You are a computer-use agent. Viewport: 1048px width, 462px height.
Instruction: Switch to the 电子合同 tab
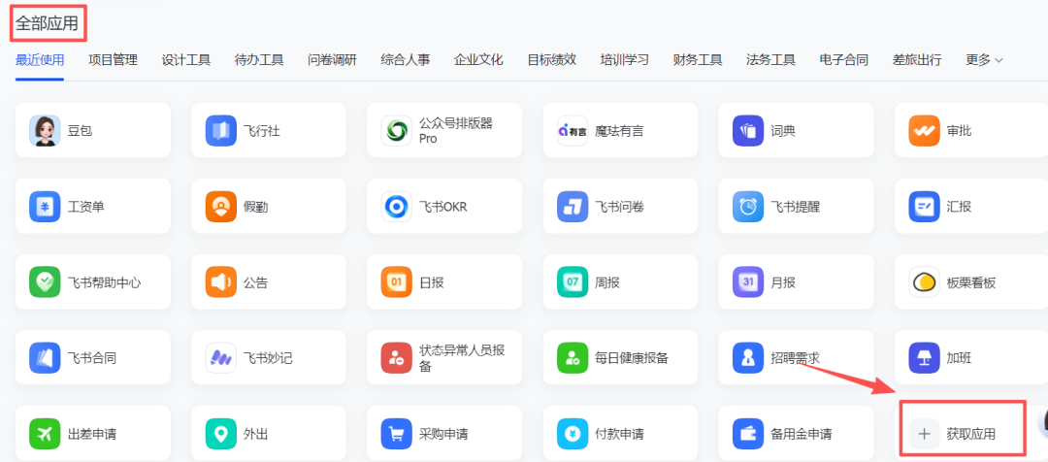coord(843,60)
